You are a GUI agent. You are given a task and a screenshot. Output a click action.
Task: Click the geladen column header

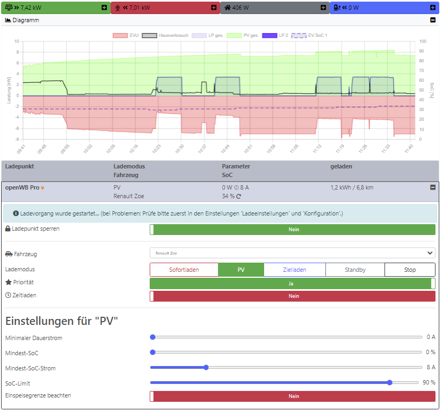coord(341,166)
